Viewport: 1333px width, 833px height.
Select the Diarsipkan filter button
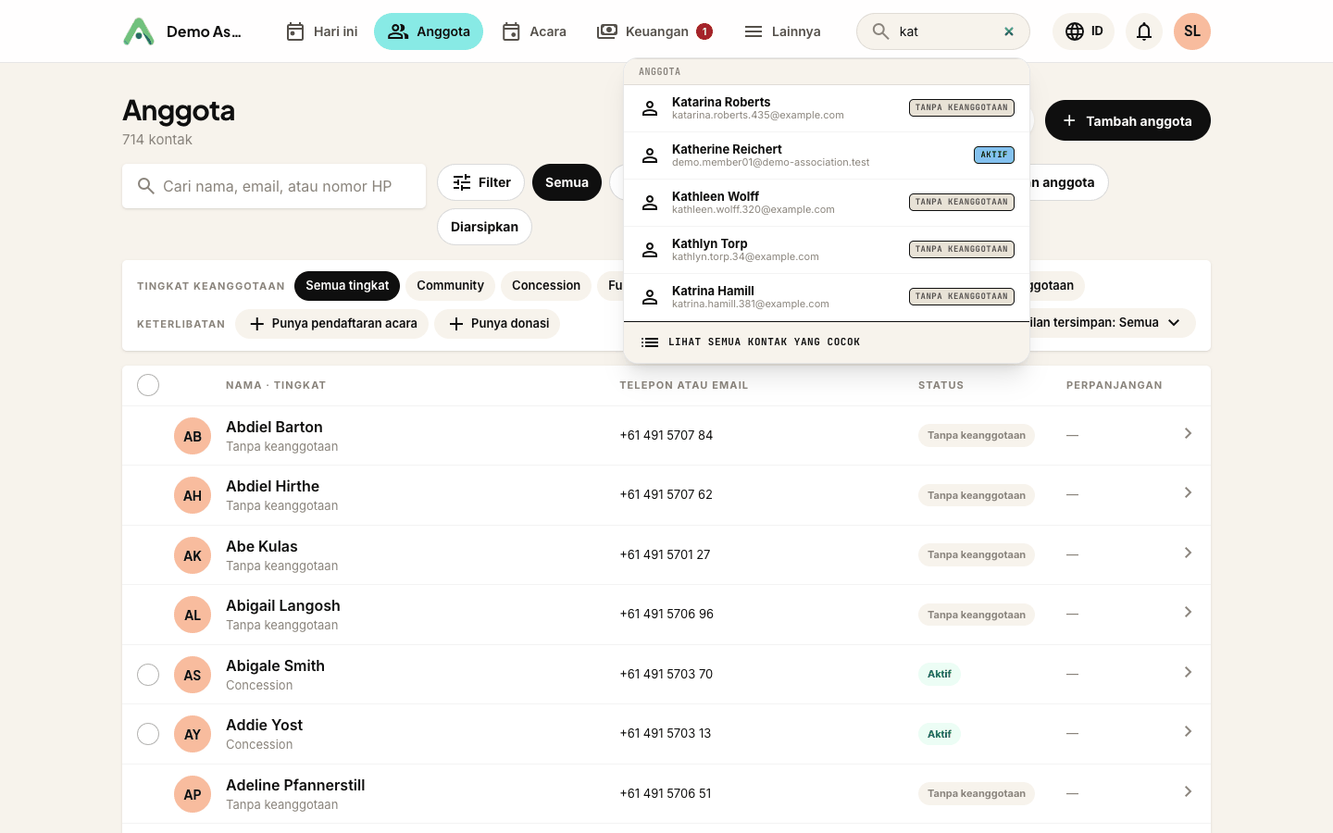(484, 227)
